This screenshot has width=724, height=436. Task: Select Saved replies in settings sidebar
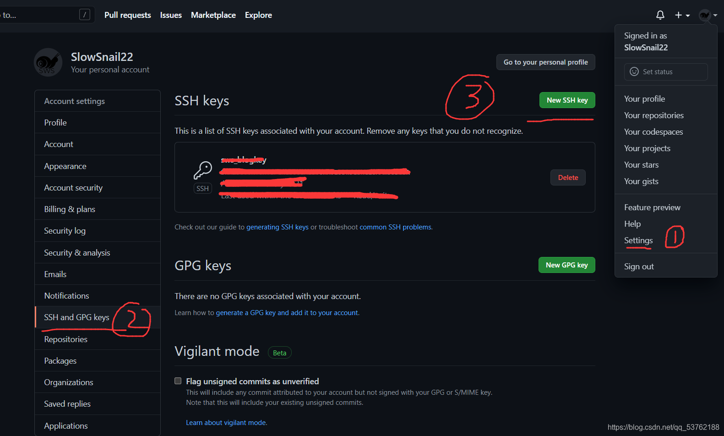coord(98,404)
